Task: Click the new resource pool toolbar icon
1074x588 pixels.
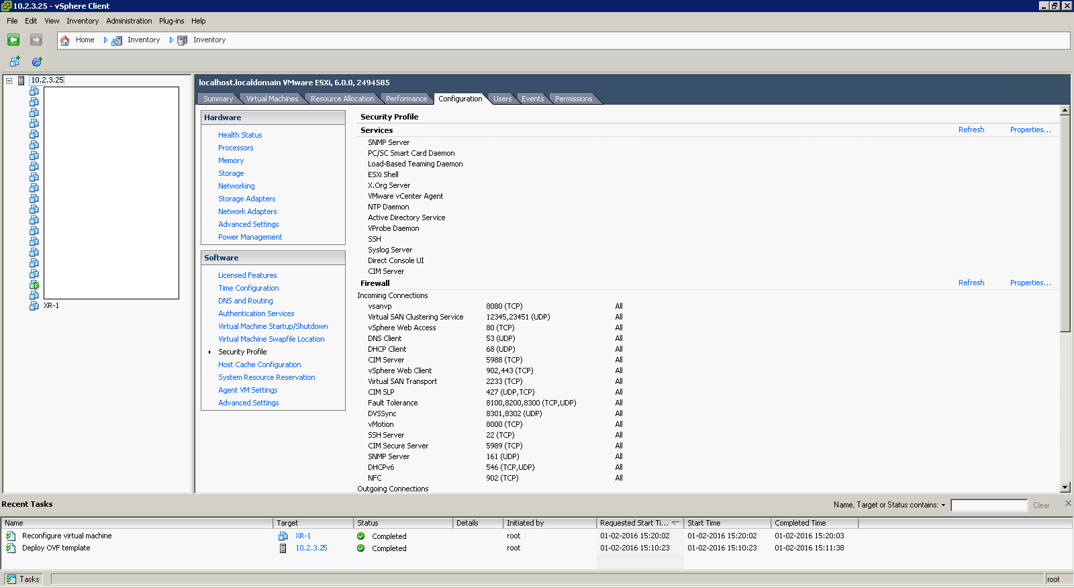Action: [37, 62]
